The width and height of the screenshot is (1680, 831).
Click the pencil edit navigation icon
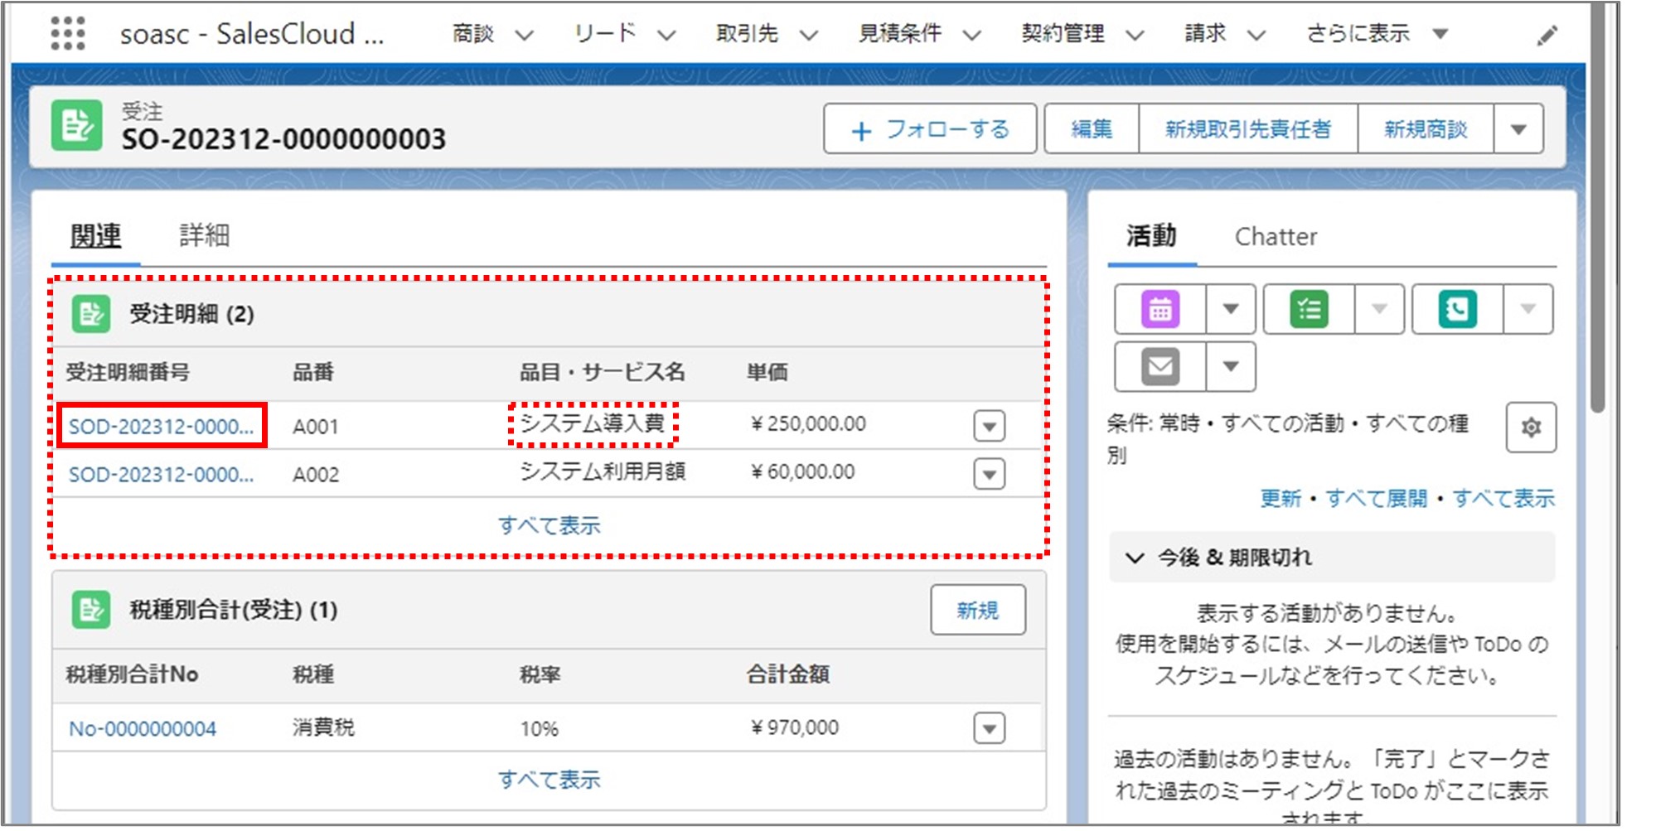point(1547,36)
